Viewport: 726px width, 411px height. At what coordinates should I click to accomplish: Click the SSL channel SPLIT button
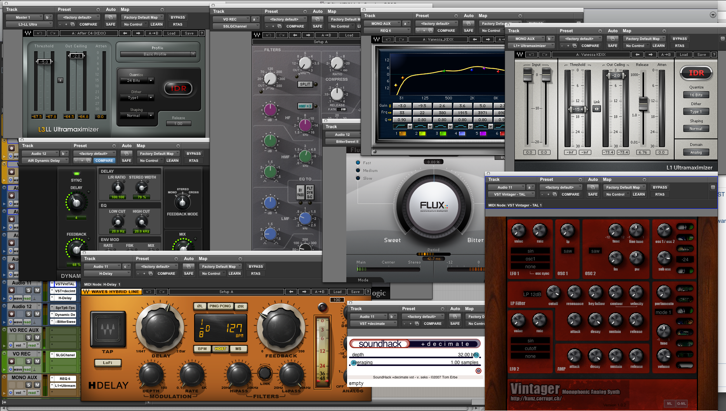(305, 84)
